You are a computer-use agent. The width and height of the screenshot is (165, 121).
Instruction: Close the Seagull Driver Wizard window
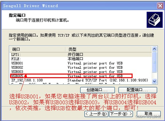(160, 6)
